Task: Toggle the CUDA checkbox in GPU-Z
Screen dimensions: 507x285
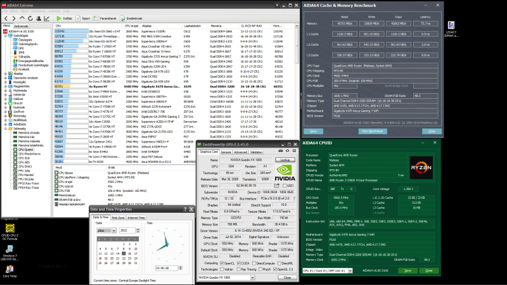Action: click(x=239, y=263)
